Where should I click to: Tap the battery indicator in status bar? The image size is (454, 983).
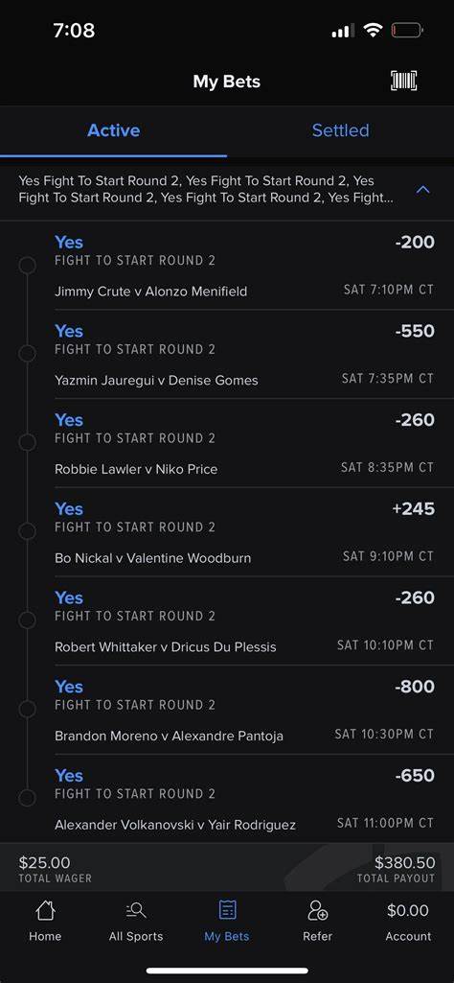[407, 30]
